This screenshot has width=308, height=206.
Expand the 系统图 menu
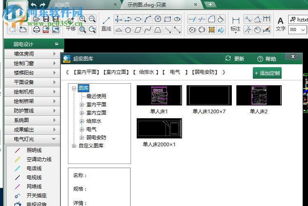[x=32, y=120]
